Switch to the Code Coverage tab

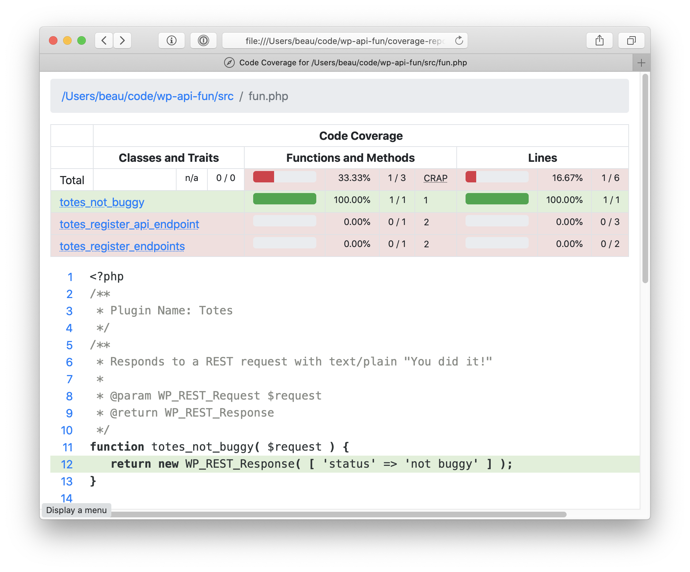click(x=353, y=63)
